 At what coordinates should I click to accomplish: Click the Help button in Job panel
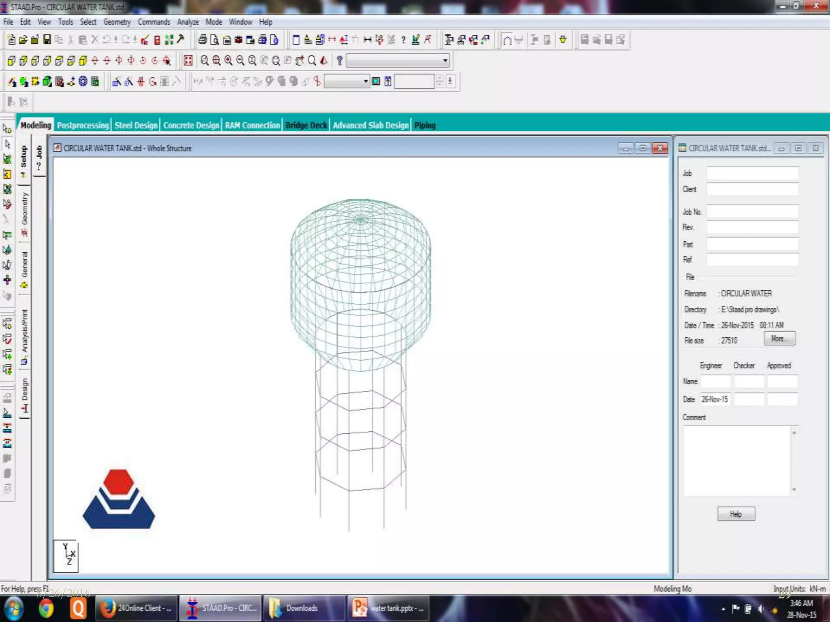coord(736,514)
